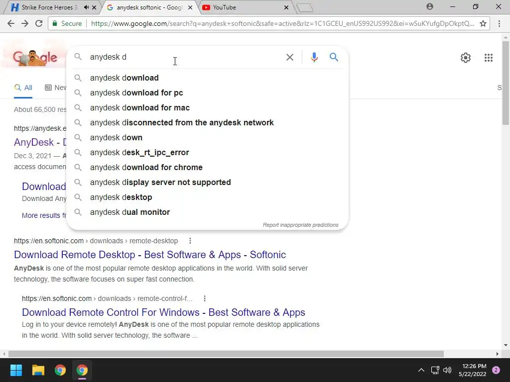Go back to the previous page

click(11, 23)
